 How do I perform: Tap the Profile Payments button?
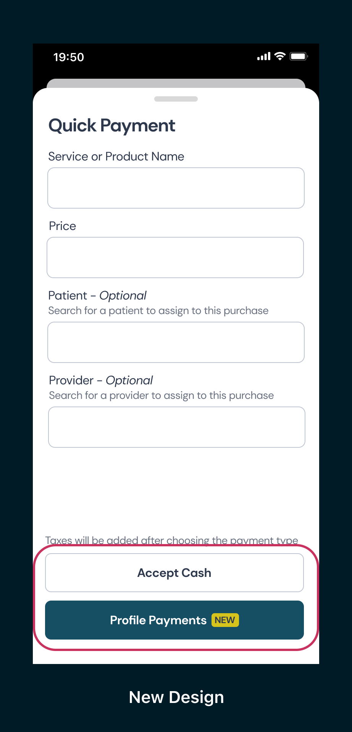(174, 620)
